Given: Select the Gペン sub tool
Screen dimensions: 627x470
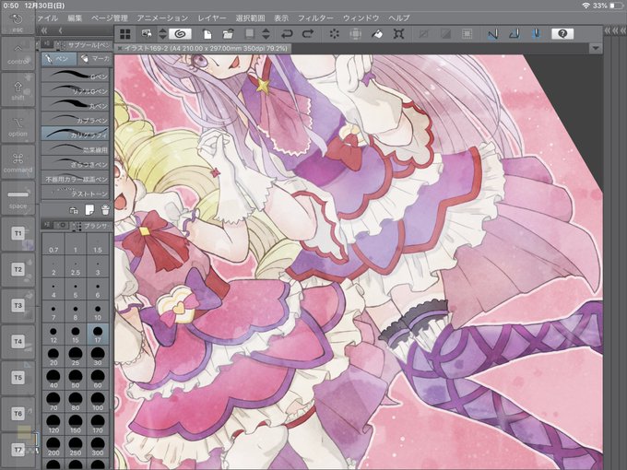Looking at the screenshot, I should pos(76,76).
